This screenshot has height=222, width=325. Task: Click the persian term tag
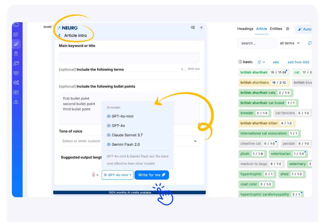click(x=296, y=143)
